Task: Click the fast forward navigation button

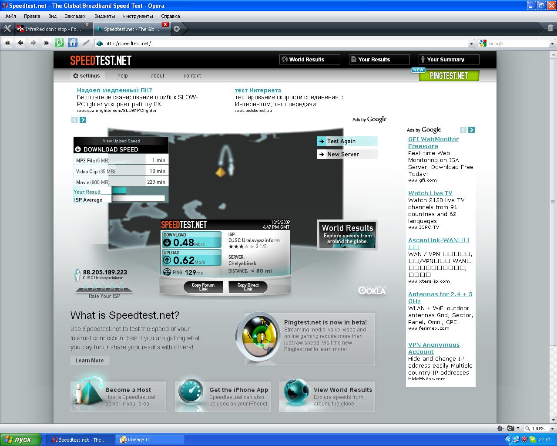Action: click(x=47, y=43)
